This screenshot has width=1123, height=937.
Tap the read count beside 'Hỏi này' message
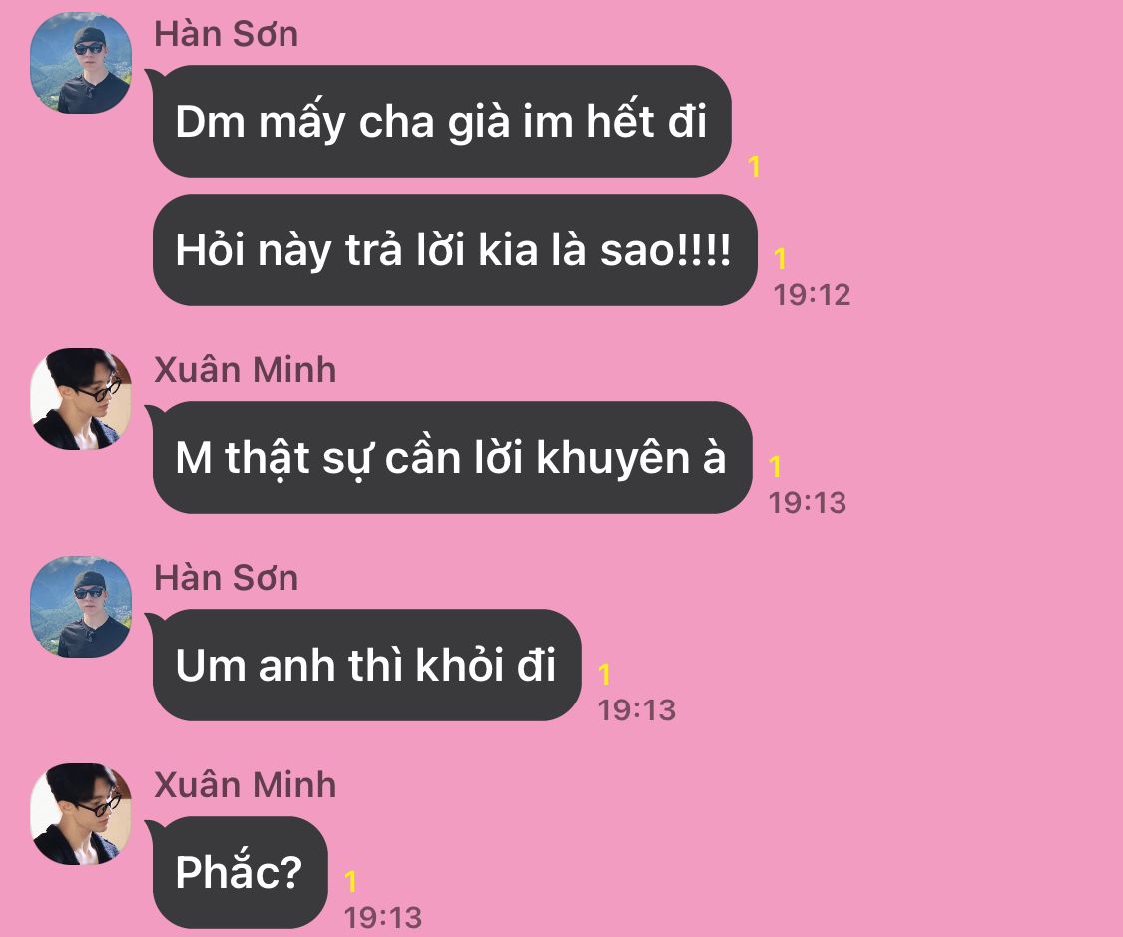tap(780, 258)
